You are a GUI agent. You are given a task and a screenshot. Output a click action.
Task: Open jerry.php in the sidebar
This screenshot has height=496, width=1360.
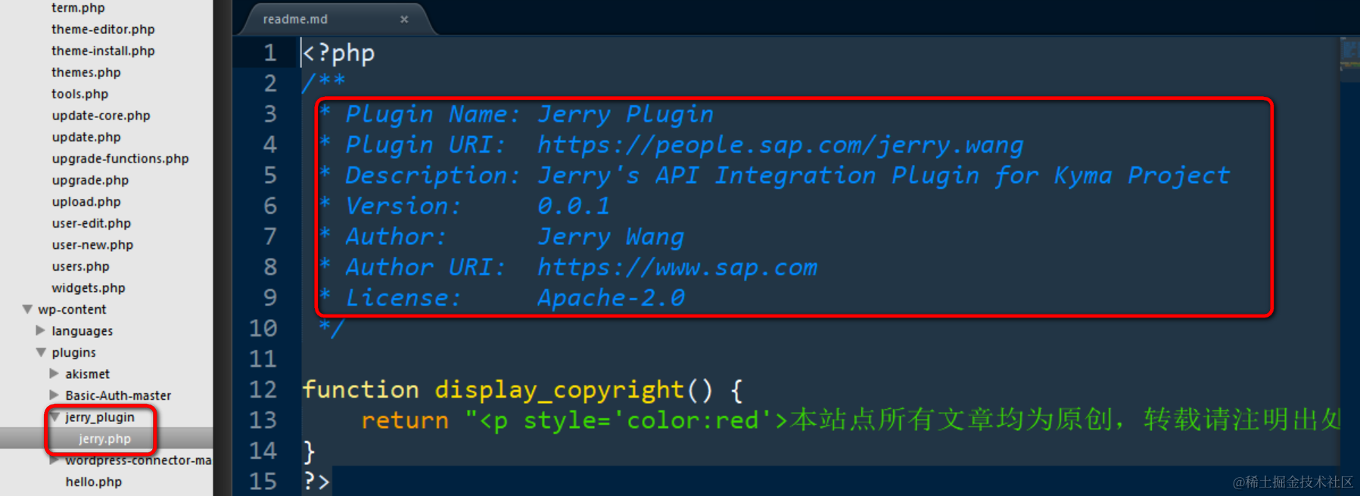(x=104, y=439)
